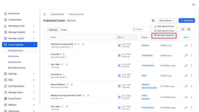Click calendar date icon for Event QA-8

119,75
